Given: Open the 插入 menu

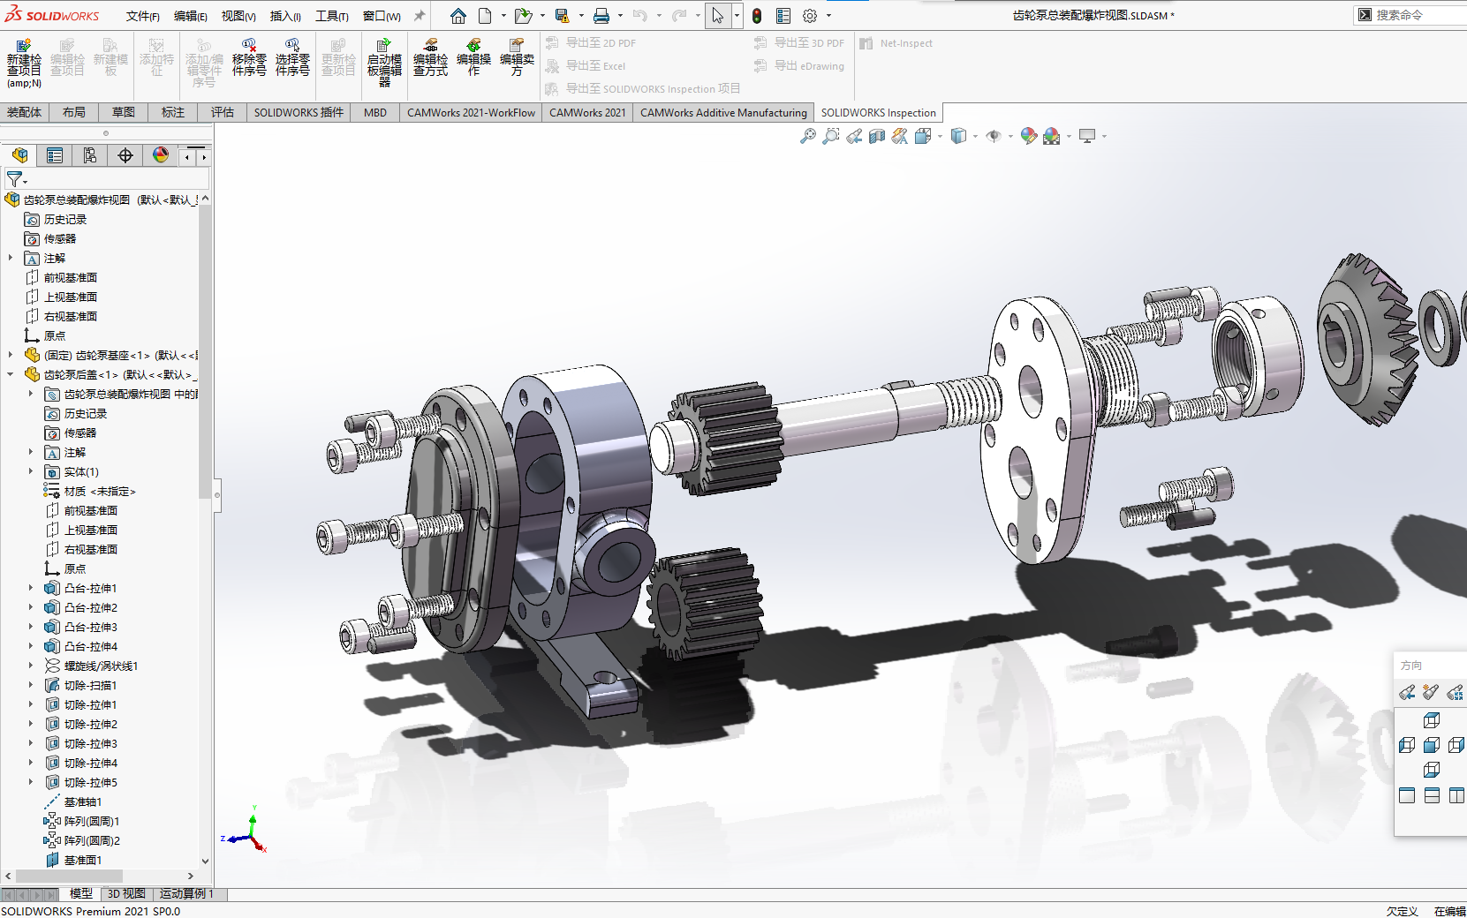Looking at the screenshot, I should pos(284,15).
